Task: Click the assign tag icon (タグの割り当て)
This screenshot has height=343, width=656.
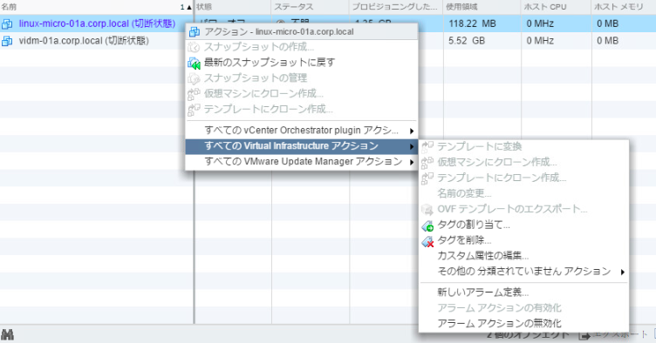Action: point(427,225)
